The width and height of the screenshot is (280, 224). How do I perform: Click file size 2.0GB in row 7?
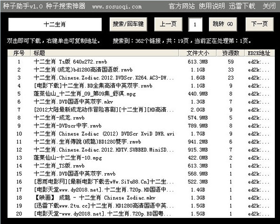coord(198,110)
